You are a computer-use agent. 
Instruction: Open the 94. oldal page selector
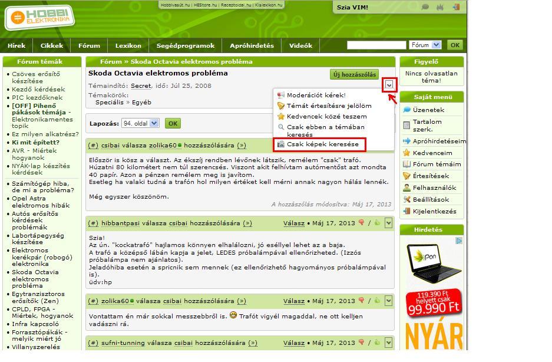click(140, 123)
